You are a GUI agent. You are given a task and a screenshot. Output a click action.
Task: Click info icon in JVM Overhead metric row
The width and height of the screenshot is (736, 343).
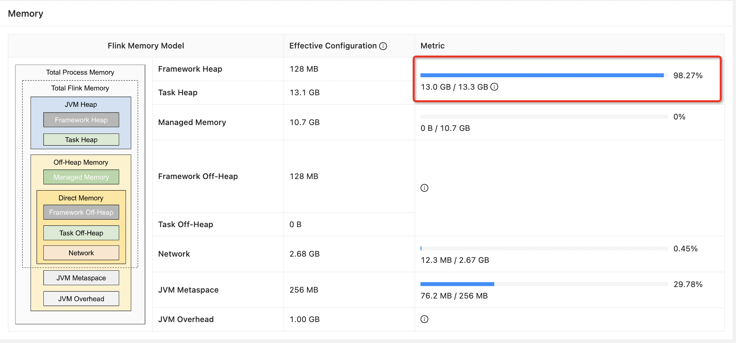point(424,319)
